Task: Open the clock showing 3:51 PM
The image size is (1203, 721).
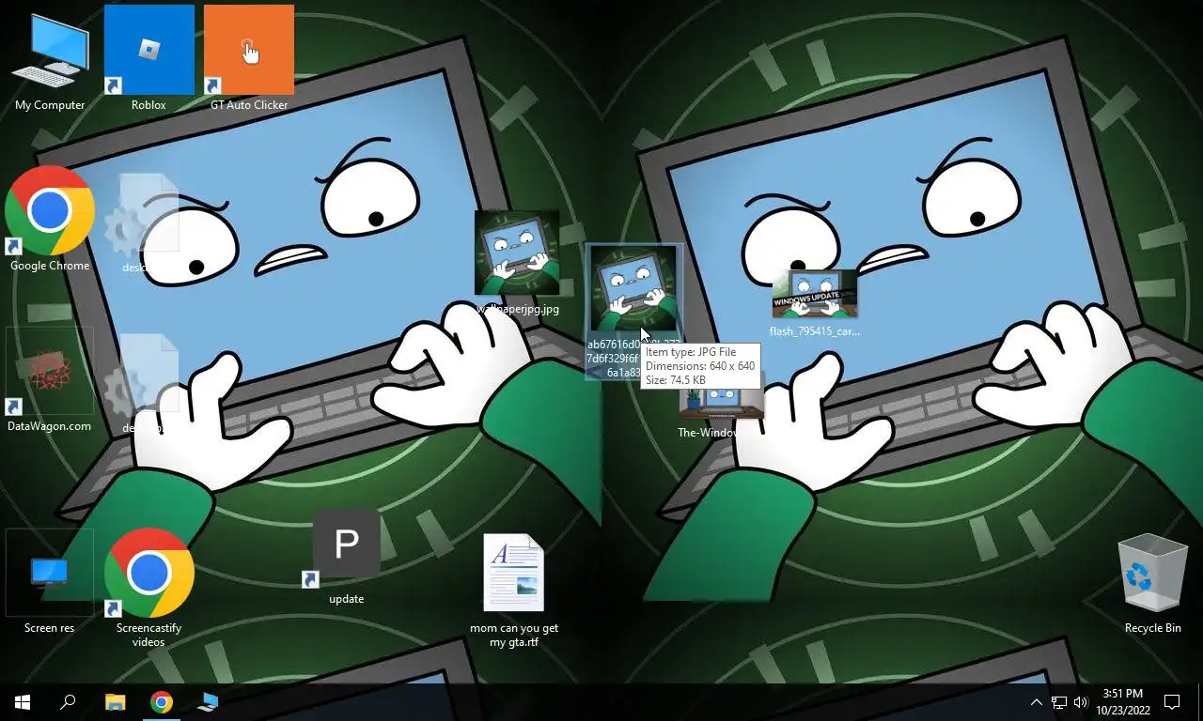Action: tap(1122, 702)
